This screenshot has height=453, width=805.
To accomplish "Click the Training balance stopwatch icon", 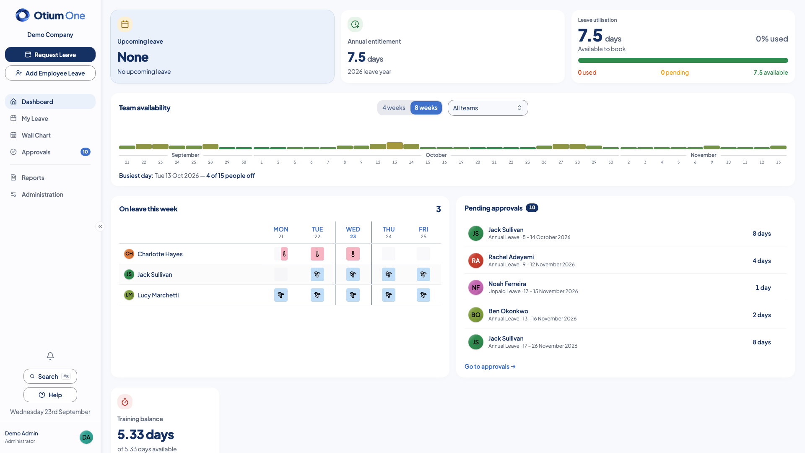I will tap(125, 402).
